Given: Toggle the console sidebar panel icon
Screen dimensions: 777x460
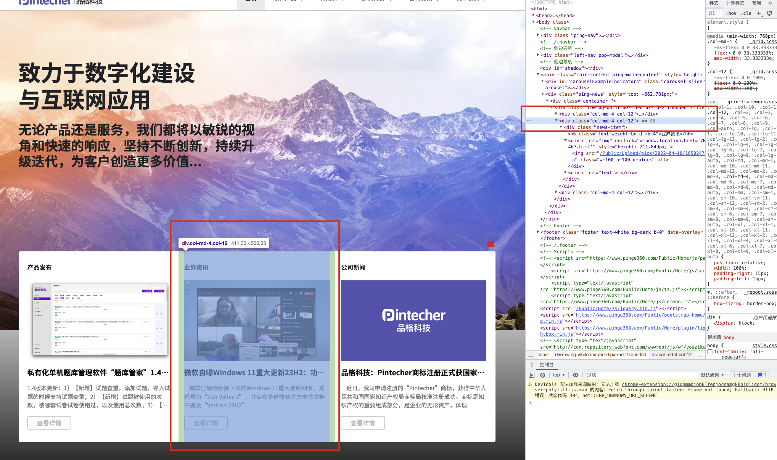Looking at the screenshot, I should pos(531,375).
